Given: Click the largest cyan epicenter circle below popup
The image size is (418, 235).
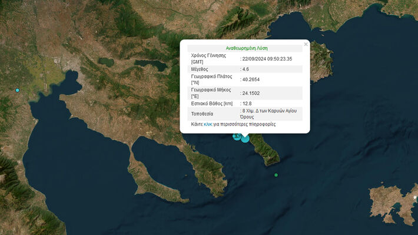Looking at the screenshot, I should click(246, 139).
